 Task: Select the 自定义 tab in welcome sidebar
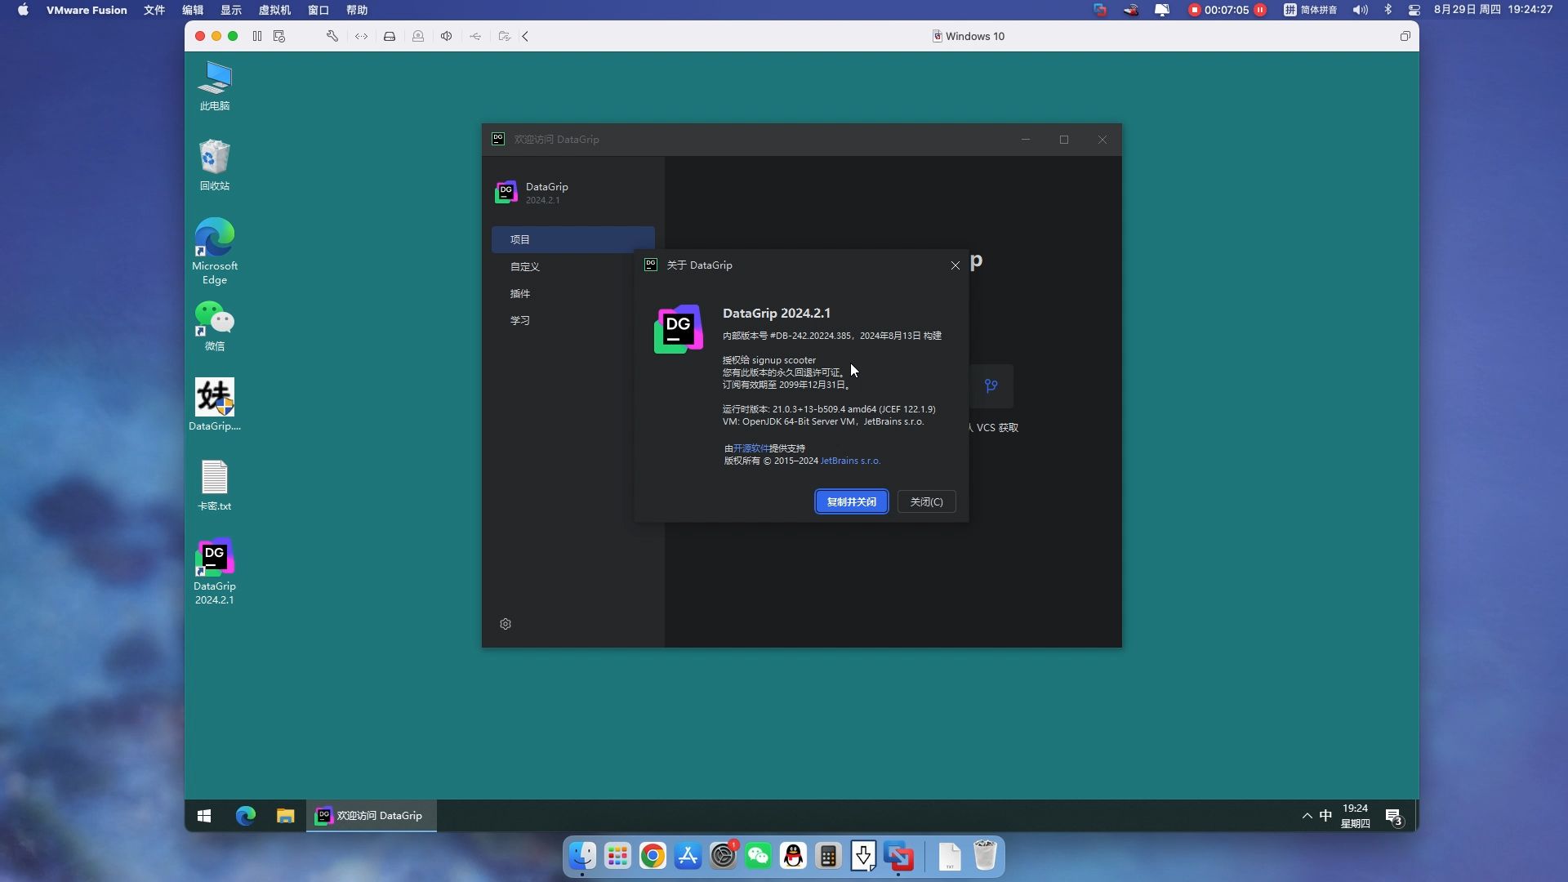click(x=572, y=266)
